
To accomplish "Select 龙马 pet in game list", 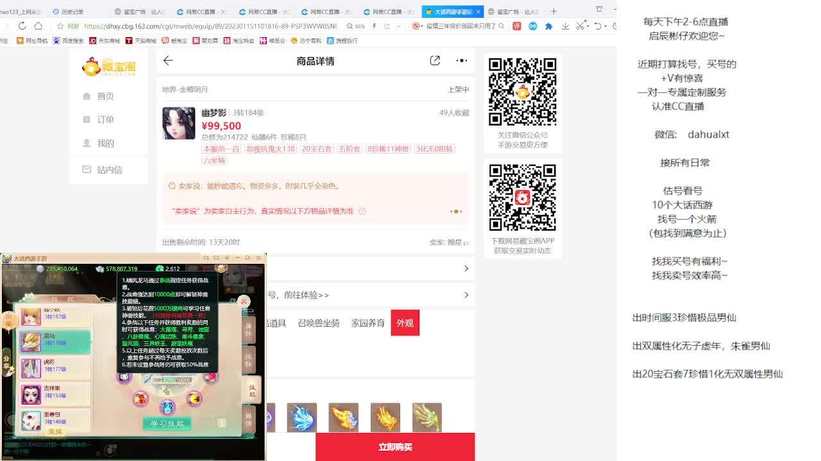I will tap(55, 342).
